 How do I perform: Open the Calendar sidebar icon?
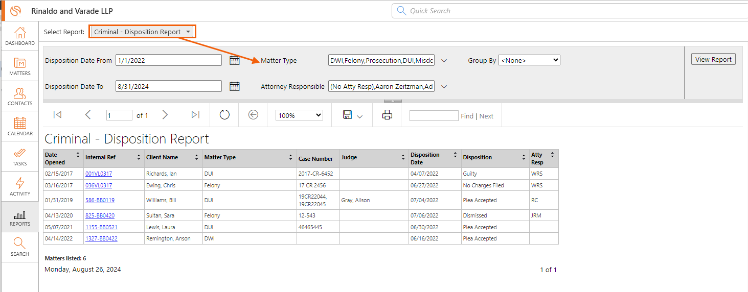pos(20,126)
